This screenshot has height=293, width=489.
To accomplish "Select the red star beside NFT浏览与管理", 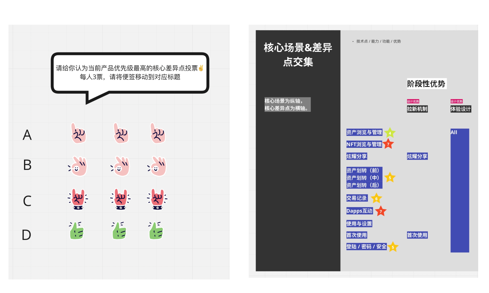I will [388, 144].
